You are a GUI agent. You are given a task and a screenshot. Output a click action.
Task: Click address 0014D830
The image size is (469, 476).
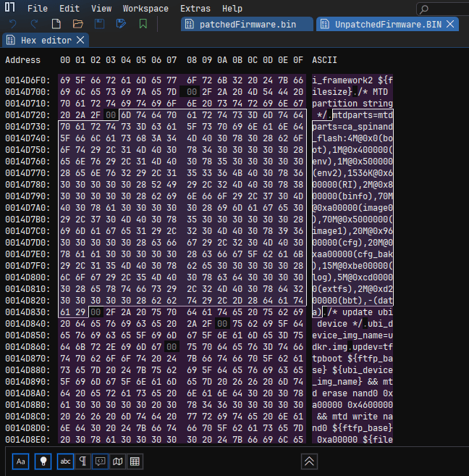[x=28, y=312]
